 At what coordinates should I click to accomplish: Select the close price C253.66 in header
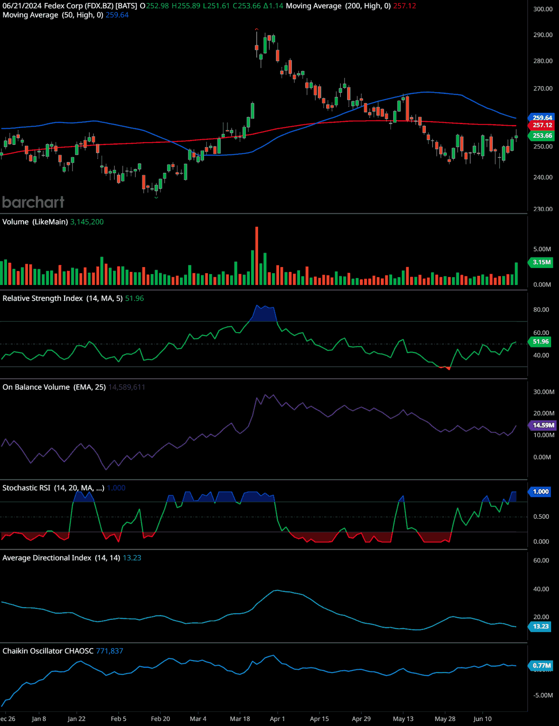[x=247, y=6]
